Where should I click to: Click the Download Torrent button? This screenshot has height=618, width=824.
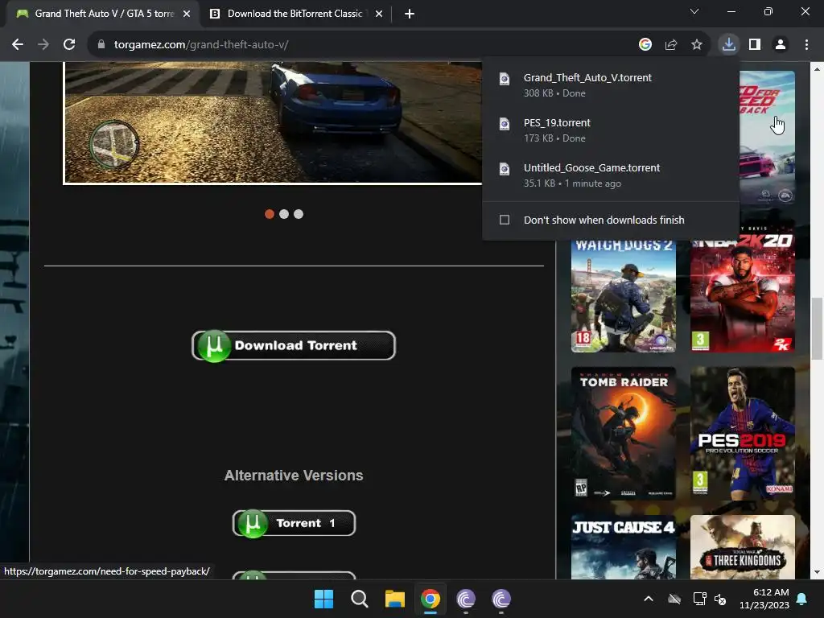(x=293, y=345)
